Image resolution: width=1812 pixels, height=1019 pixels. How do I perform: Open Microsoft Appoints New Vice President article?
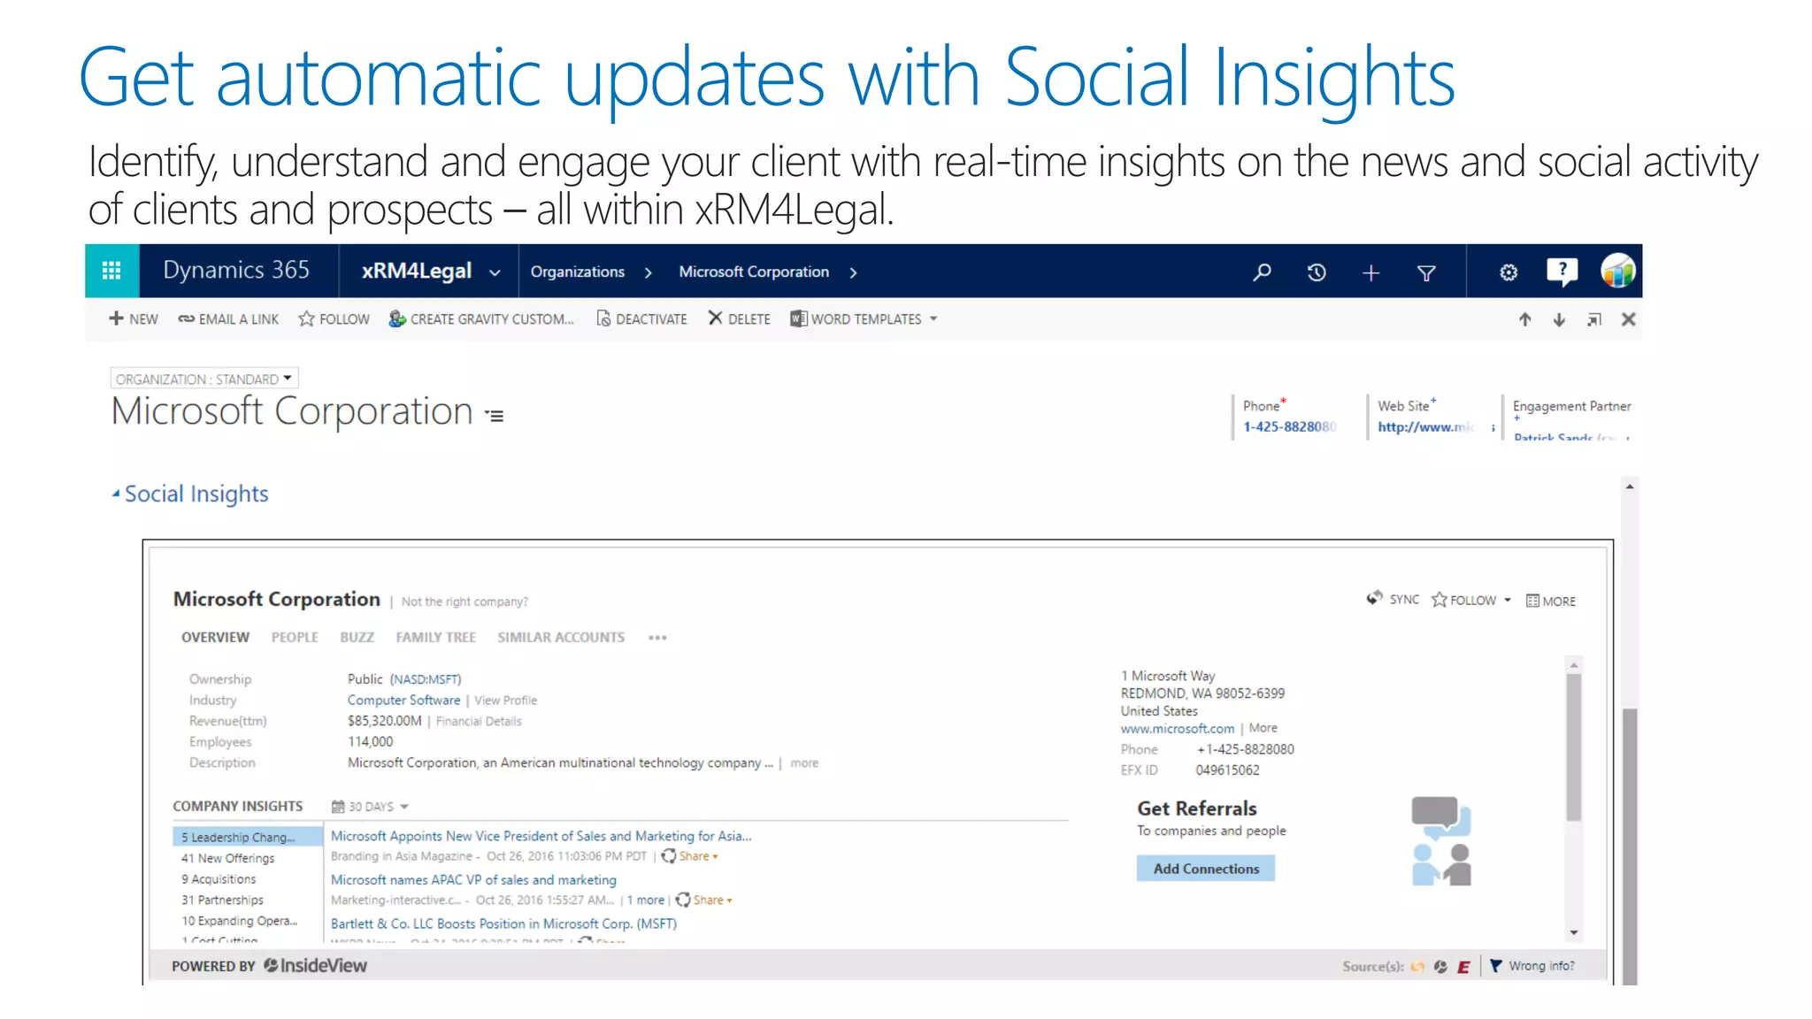coord(541,836)
